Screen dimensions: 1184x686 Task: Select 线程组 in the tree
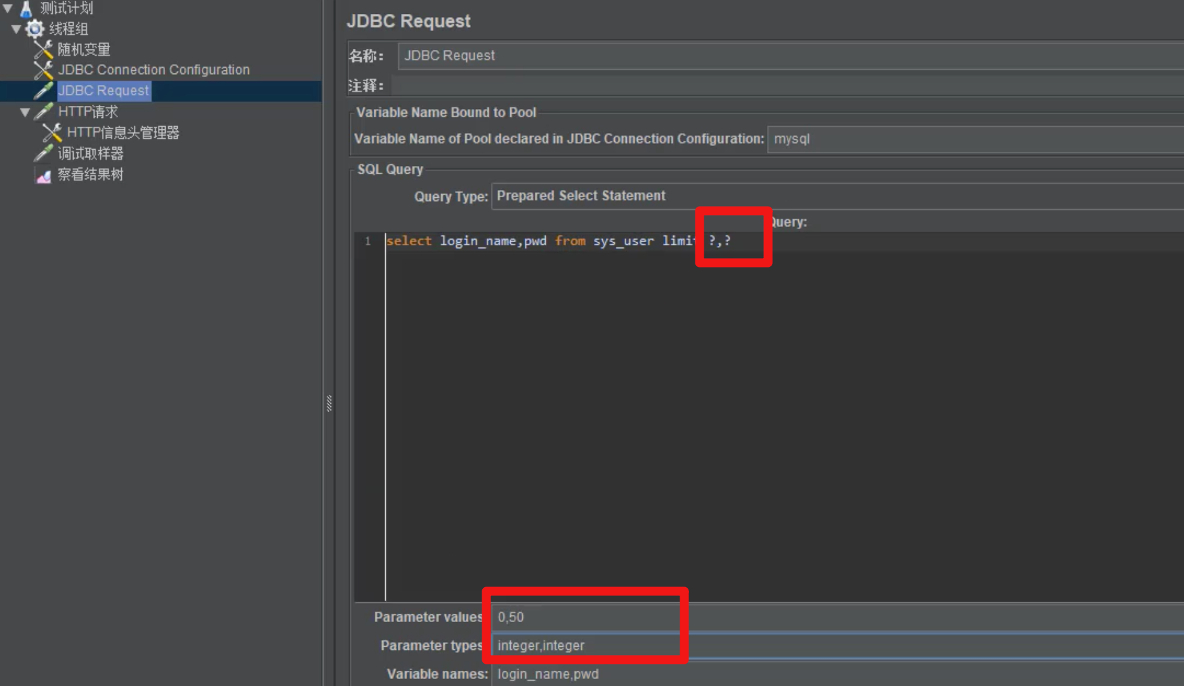[69, 29]
